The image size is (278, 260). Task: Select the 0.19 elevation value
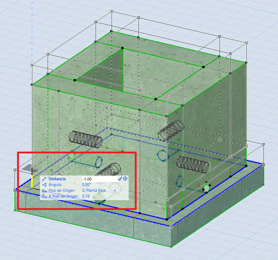pos(86,196)
